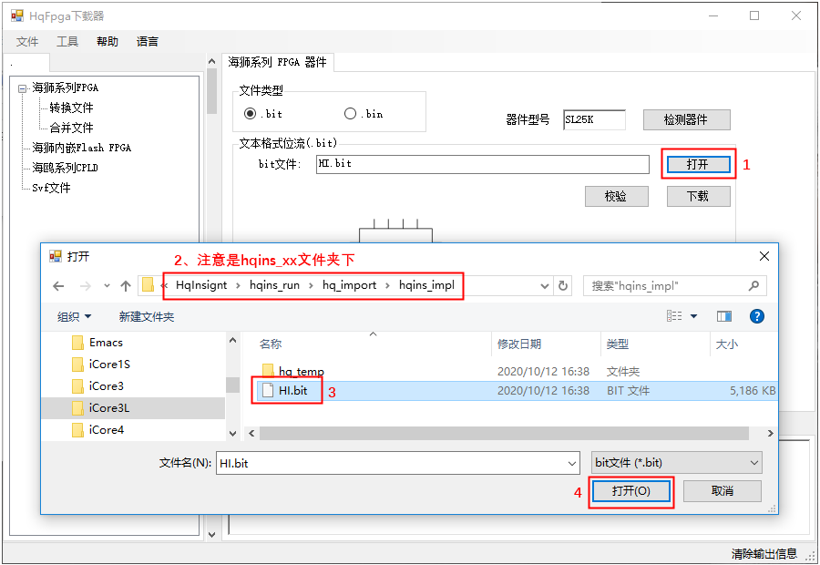Click the help question mark icon
Screen dimensions: 820x565
[x=756, y=316]
